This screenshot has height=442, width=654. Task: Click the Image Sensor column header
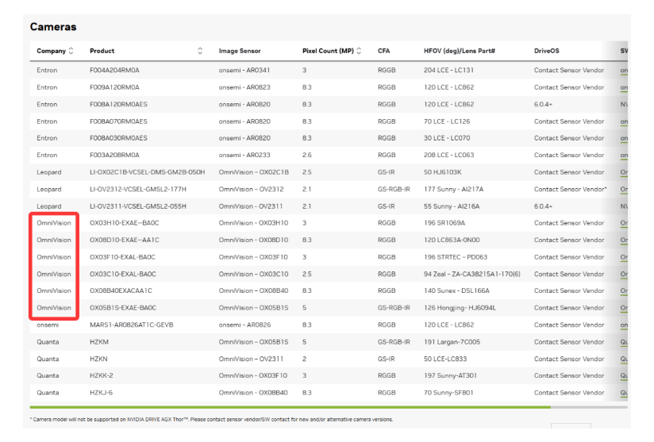(239, 52)
